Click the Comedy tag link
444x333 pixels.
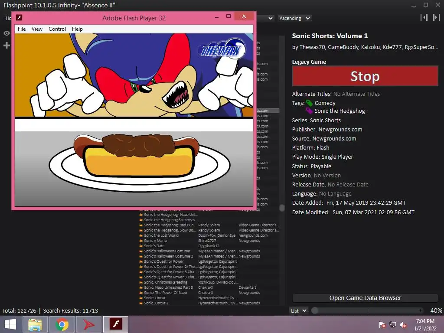pyautogui.click(x=325, y=103)
